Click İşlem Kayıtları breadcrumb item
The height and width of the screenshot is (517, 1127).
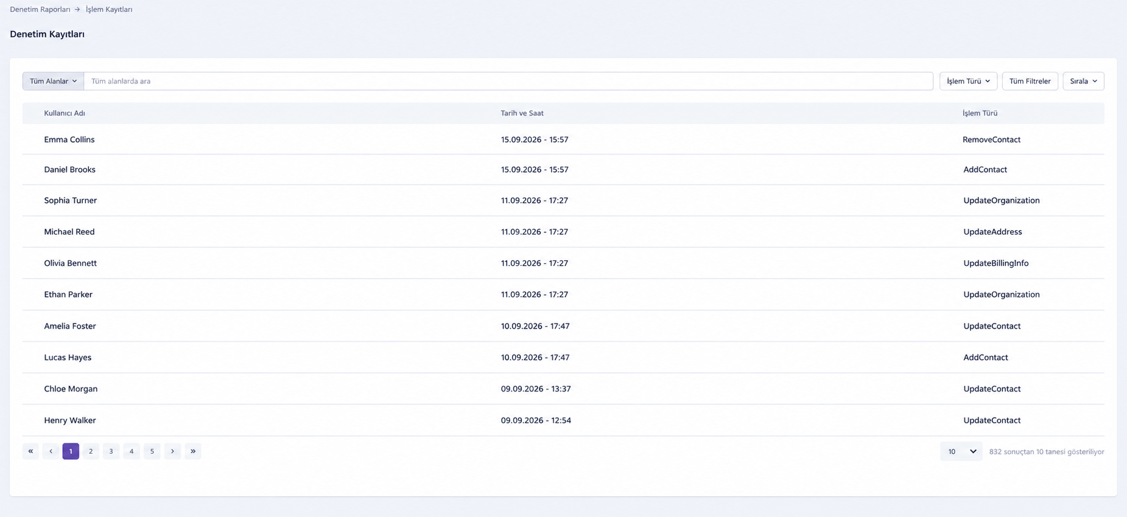pos(109,10)
